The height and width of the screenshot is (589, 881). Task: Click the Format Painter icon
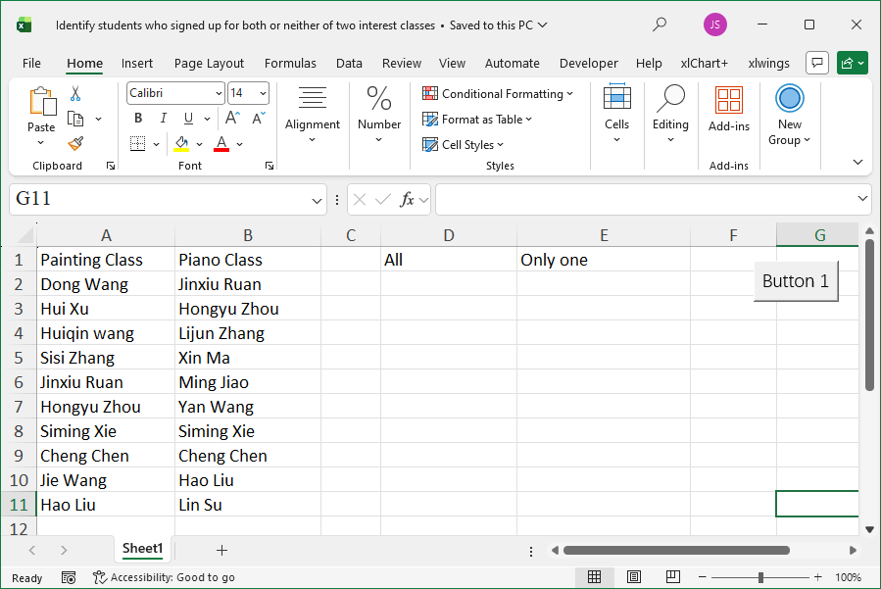tap(74, 143)
